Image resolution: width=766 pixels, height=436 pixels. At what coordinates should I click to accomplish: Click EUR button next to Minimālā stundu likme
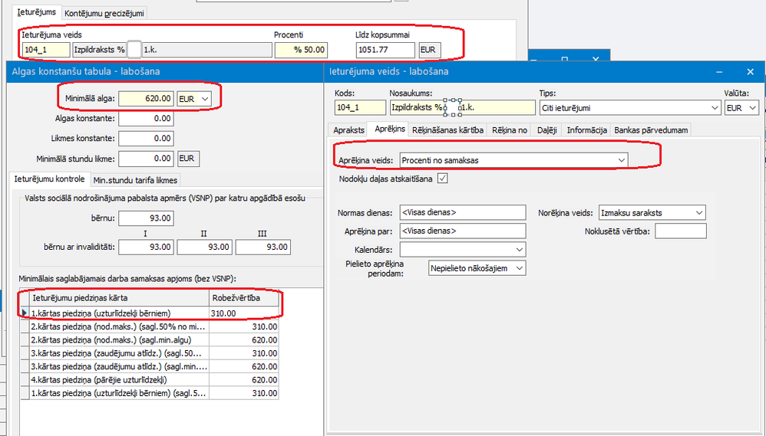click(x=188, y=159)
